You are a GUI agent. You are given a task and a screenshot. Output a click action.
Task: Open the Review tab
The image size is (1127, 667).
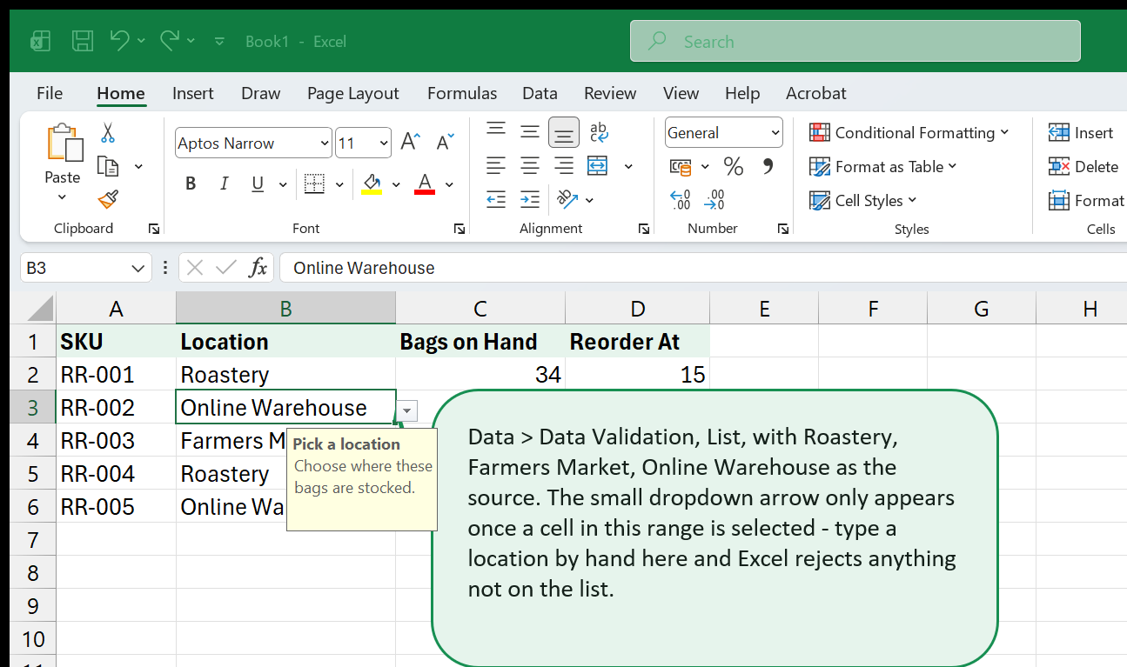click(x=610, y=93)
